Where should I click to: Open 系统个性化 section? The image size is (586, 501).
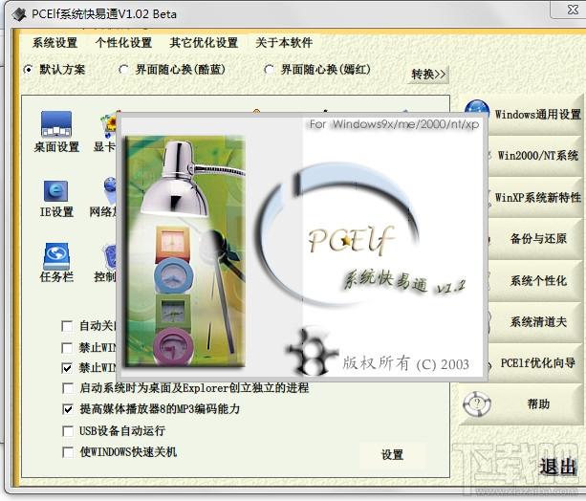537,280
